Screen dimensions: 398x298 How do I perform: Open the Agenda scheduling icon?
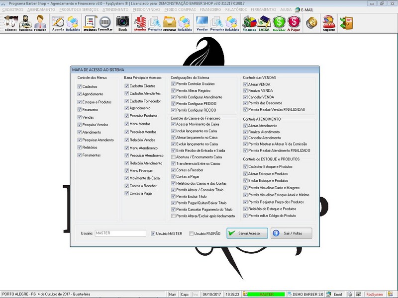[58, 23]
